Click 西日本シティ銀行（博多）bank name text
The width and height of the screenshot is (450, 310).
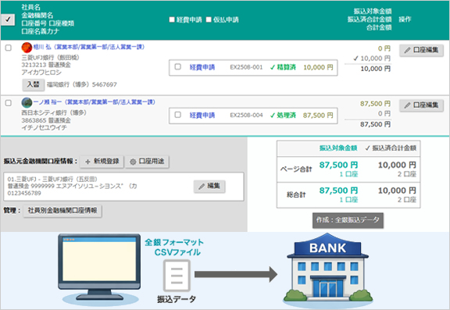54,112
